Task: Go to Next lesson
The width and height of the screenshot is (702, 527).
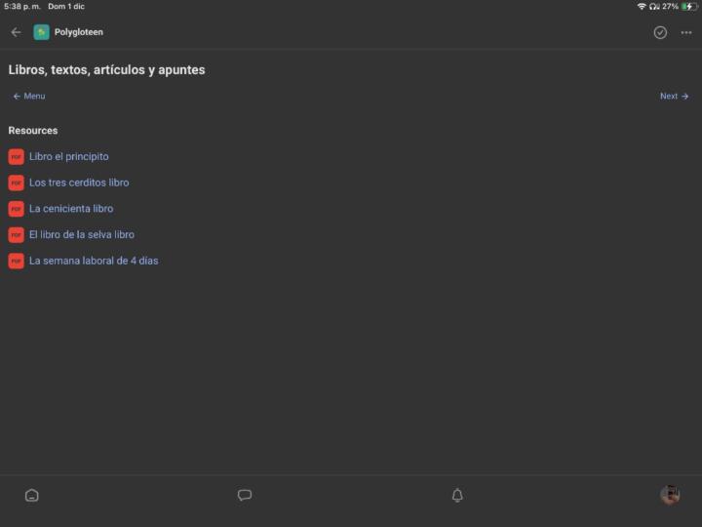Action: (674, 96)
